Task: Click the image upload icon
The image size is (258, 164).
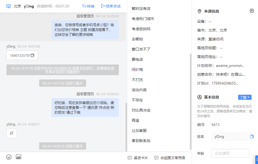Action: [x=19, y=157]
